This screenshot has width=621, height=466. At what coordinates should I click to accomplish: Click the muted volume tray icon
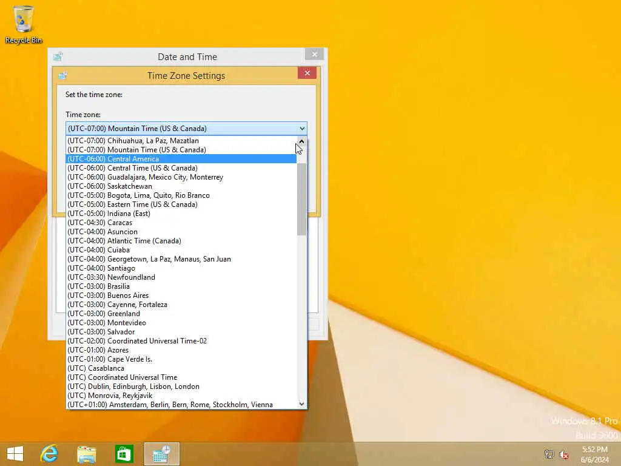point(563,454)
